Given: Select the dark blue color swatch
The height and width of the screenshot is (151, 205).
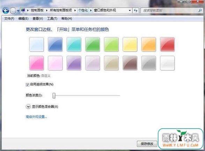Looking at the screenshot, I should (x=55, y=44).
